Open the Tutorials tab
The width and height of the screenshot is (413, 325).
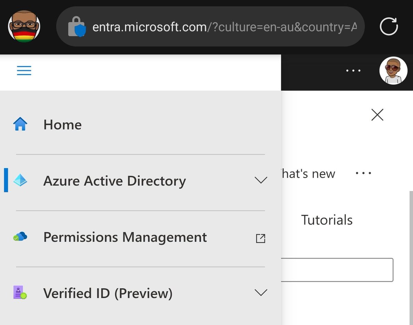[x=327, y=220]
